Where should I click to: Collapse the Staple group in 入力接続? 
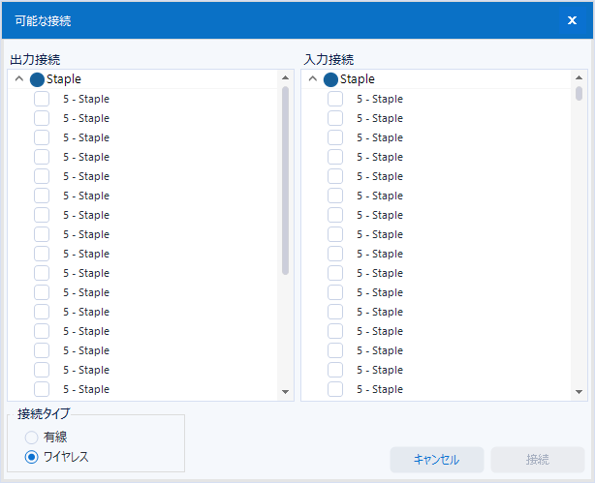point(313,79)
